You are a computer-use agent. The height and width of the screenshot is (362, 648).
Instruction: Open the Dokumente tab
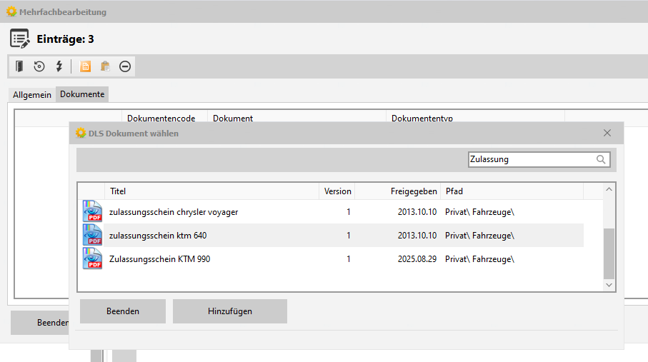pos(82,94)
